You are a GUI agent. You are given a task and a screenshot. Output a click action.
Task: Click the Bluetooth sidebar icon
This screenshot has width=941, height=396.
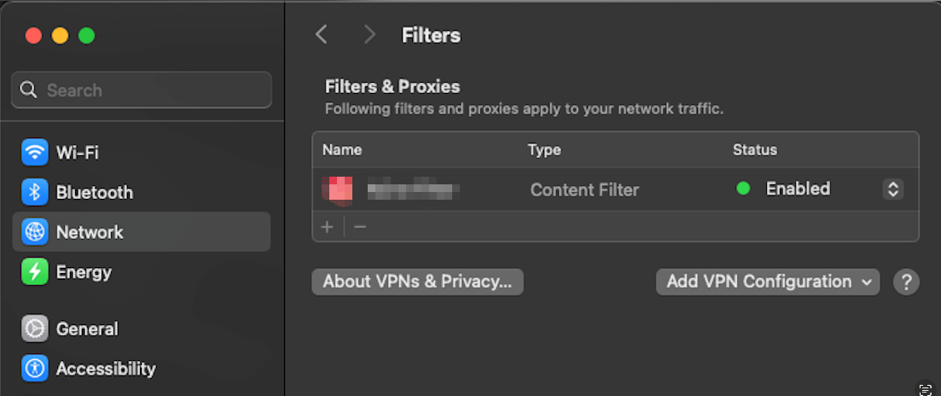tap(35, 192)
